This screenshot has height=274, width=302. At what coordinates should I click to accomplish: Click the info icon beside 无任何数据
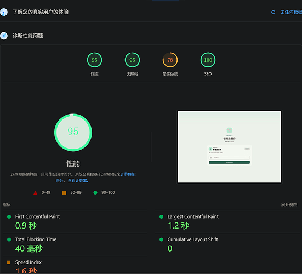coord(273,12)
